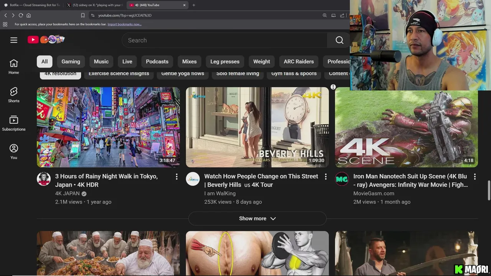
Task: Click the YouTube search input field
Action: [224, 40]
